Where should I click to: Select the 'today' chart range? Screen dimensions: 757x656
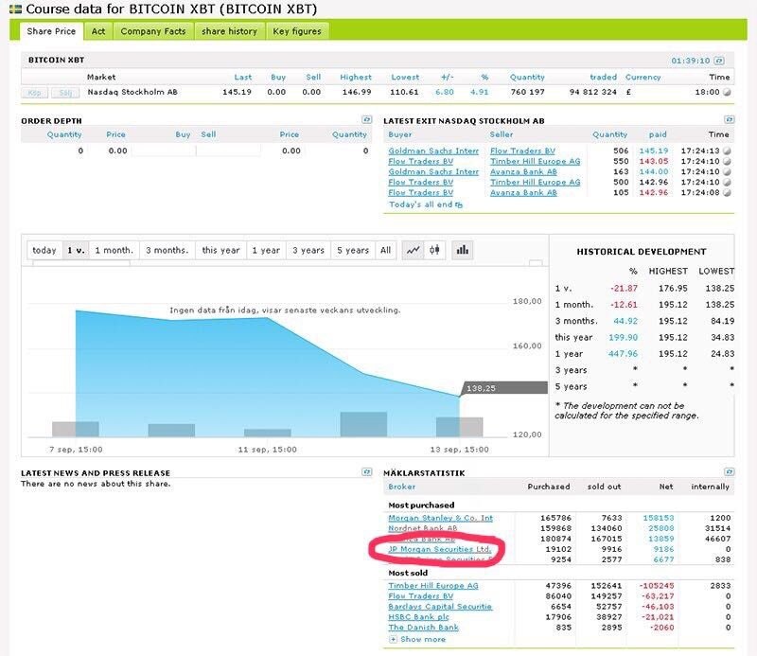click(44, 251)
